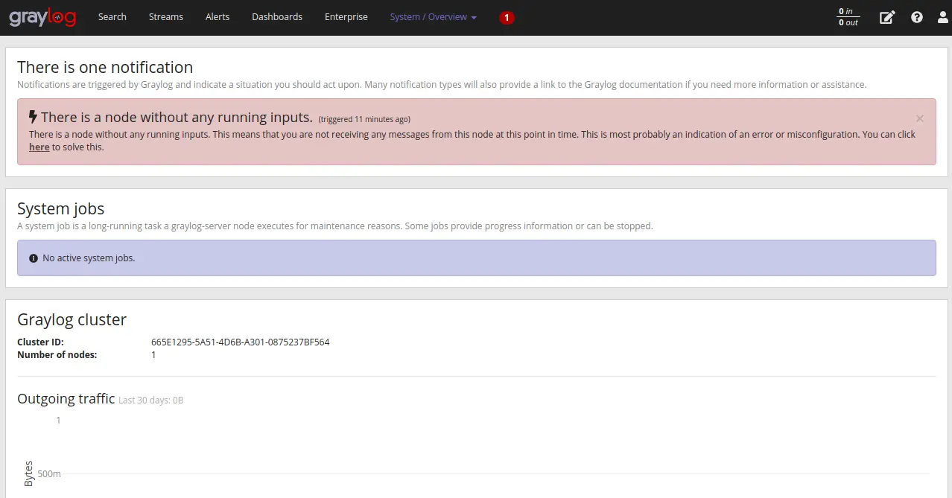952x498 pixels.
Task: Click the 'System jobs' heading
Action: [x=61, y=209]
